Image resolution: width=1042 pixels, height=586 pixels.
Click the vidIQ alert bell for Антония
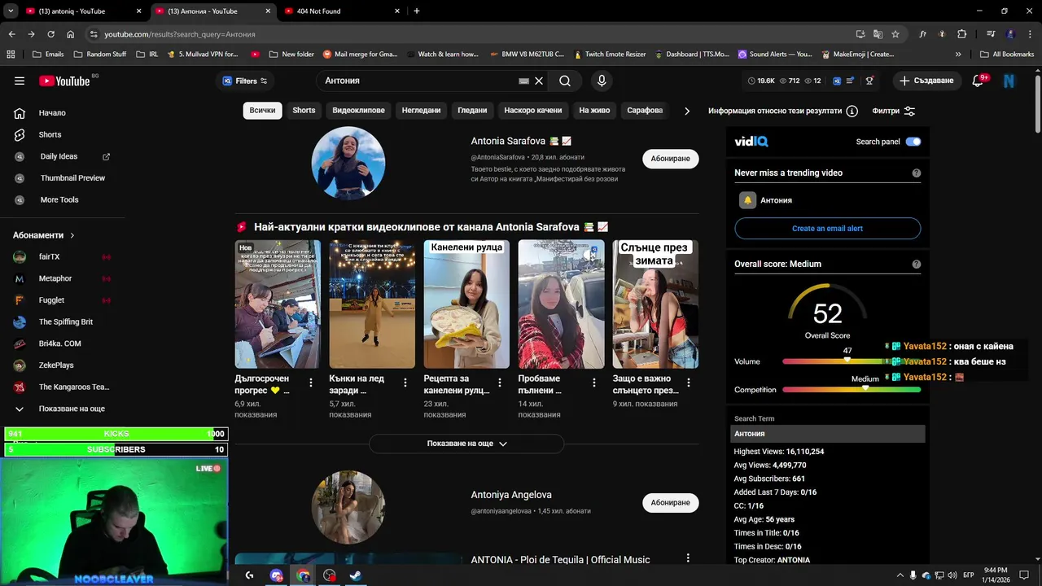coord(747,200)
